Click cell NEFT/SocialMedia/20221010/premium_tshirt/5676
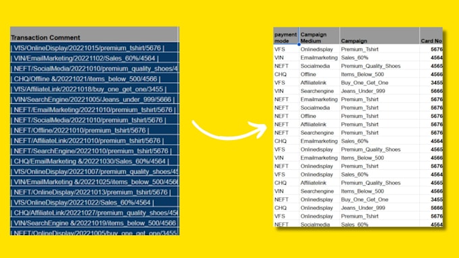 [x=94, y=120]
